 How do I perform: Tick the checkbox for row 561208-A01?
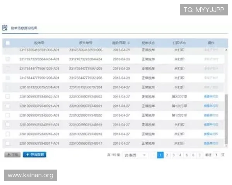[x=8, y=78]
